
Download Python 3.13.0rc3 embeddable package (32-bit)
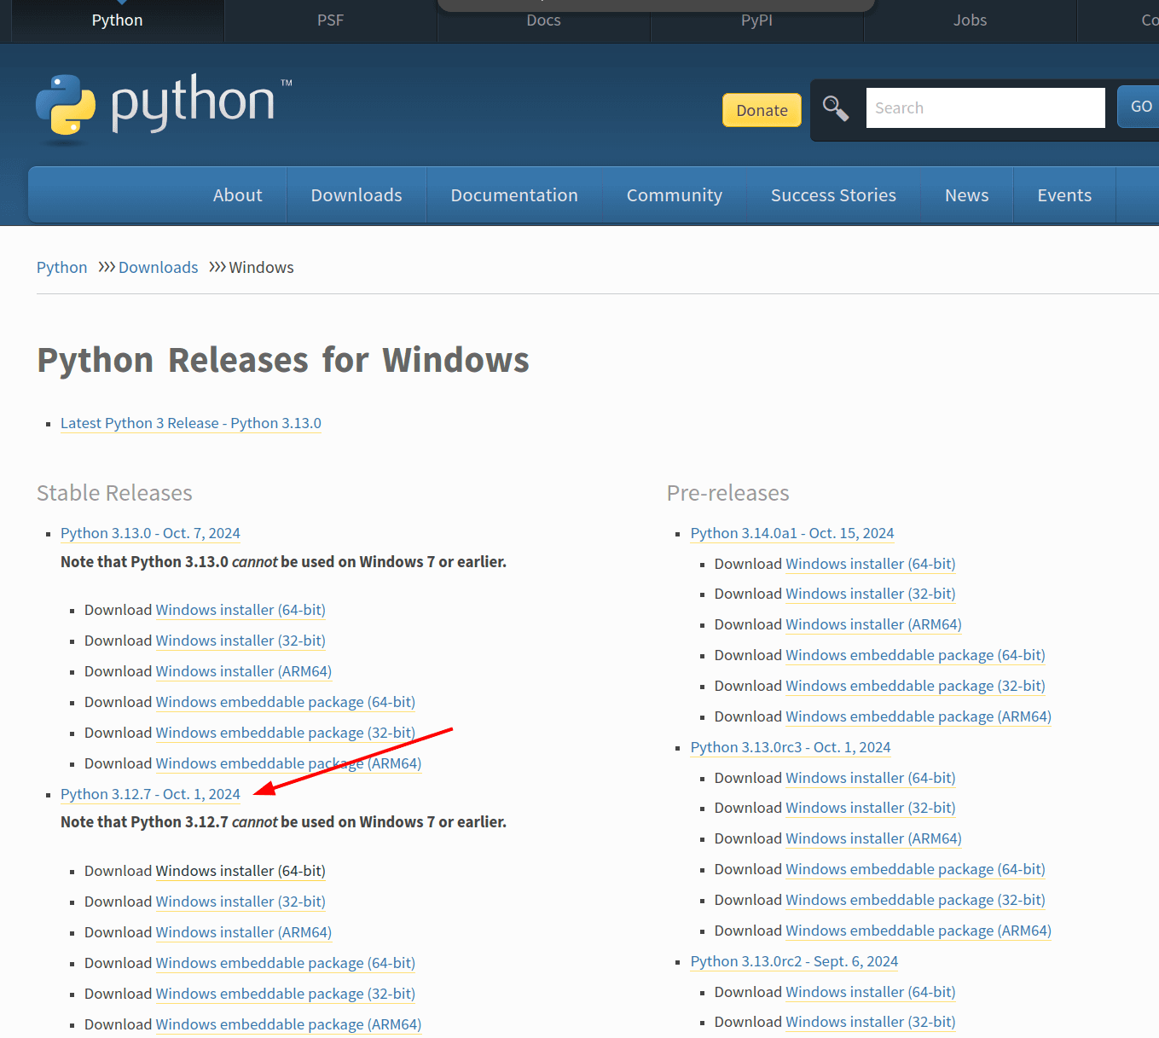click(x=916, y=900)
